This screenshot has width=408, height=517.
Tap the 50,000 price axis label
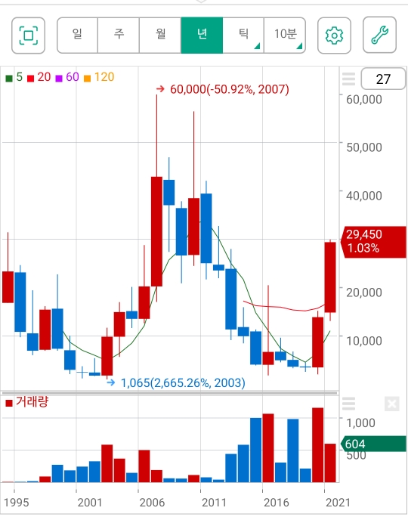click(364, 147)
